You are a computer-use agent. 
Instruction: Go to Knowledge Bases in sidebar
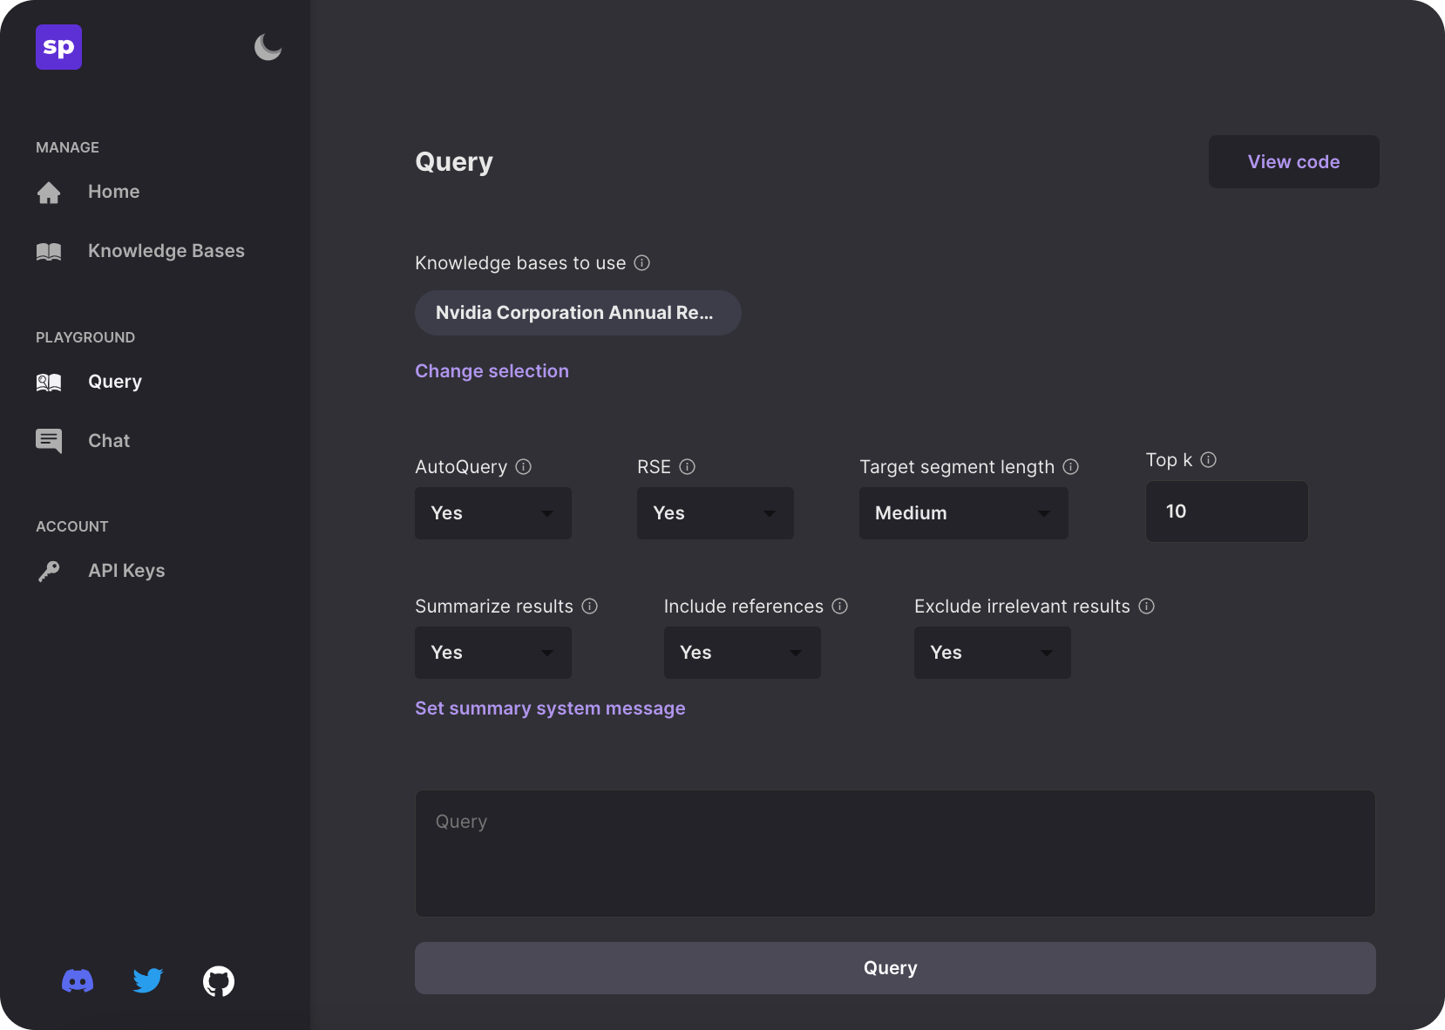click(166, 251)
